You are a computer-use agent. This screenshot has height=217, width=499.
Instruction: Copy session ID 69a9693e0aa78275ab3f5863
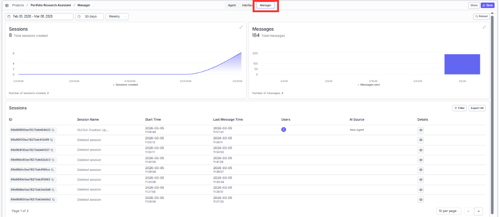(x=53, y=179)
